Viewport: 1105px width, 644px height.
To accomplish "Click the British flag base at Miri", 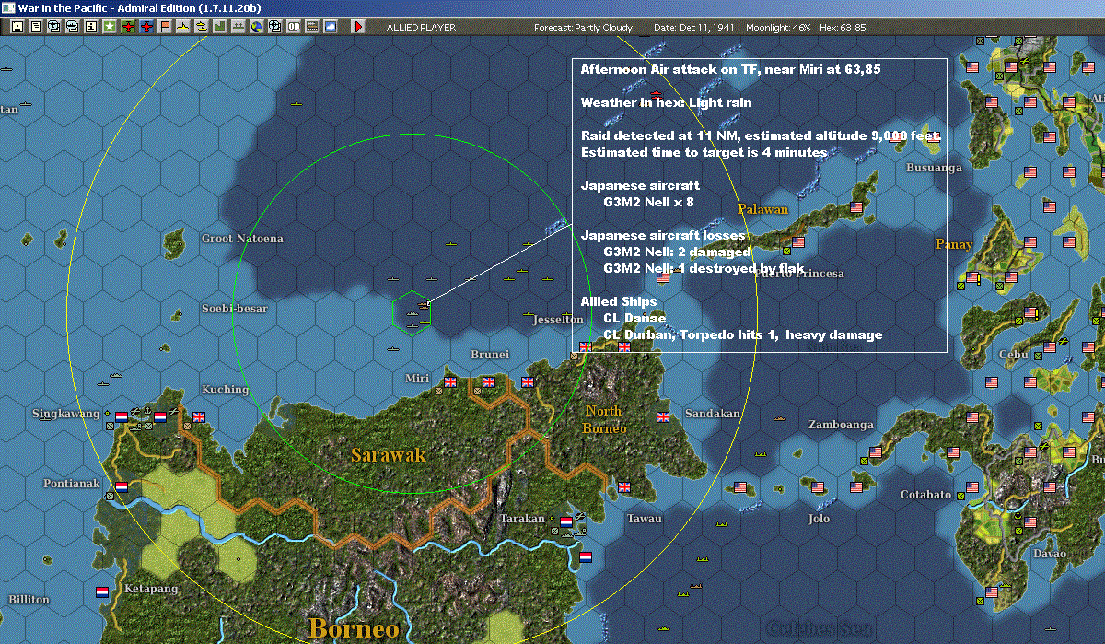I will coord(450,381).
